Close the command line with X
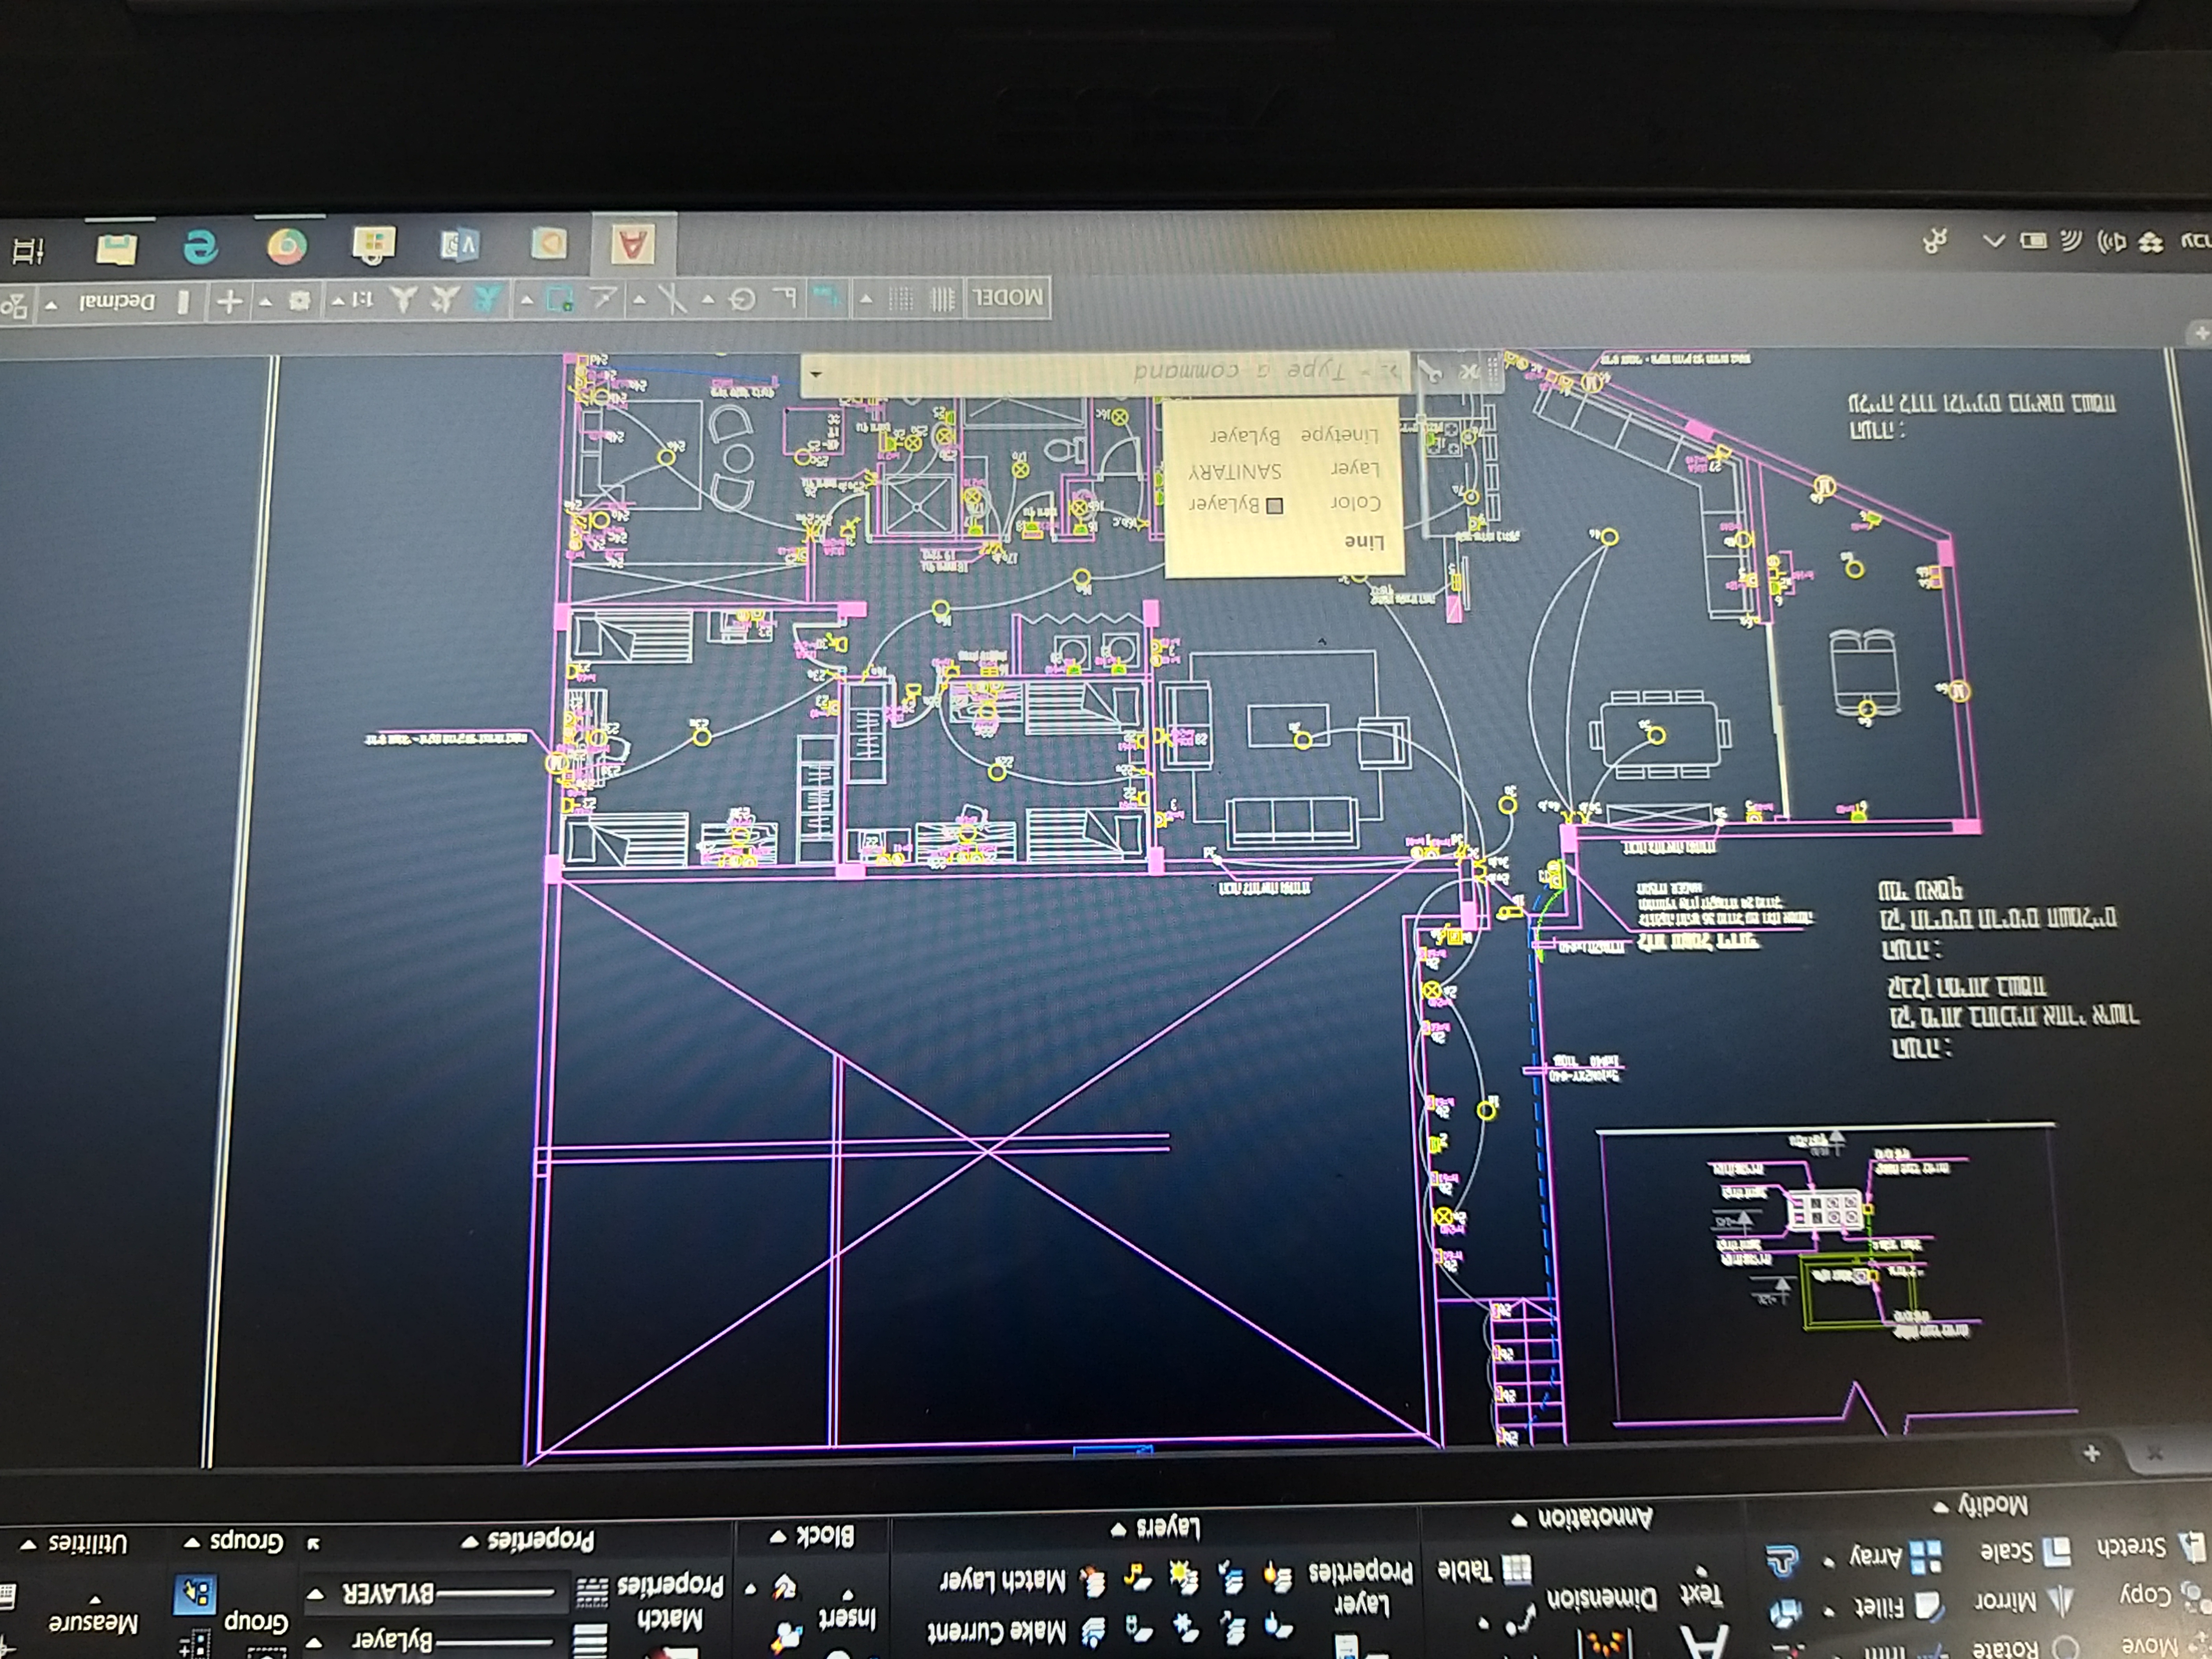 pos(1468,372)
